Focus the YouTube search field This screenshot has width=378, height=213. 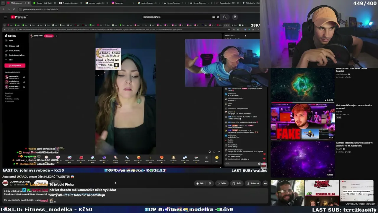[x=177, y=17]
